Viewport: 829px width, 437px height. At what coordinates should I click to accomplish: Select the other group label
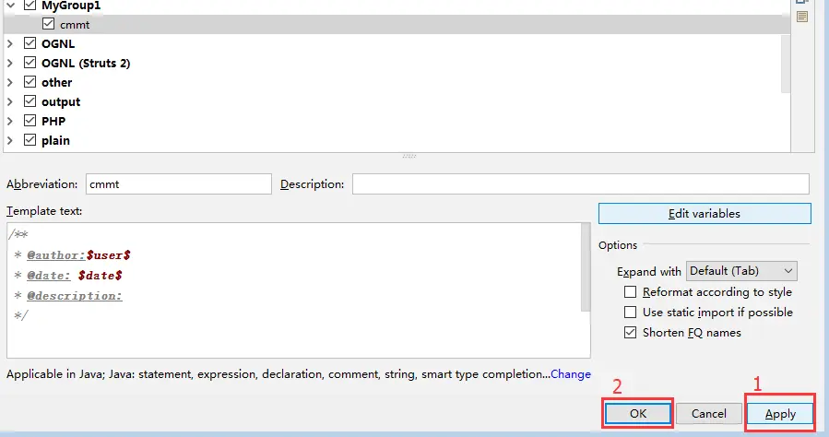[x=56, y=82]
